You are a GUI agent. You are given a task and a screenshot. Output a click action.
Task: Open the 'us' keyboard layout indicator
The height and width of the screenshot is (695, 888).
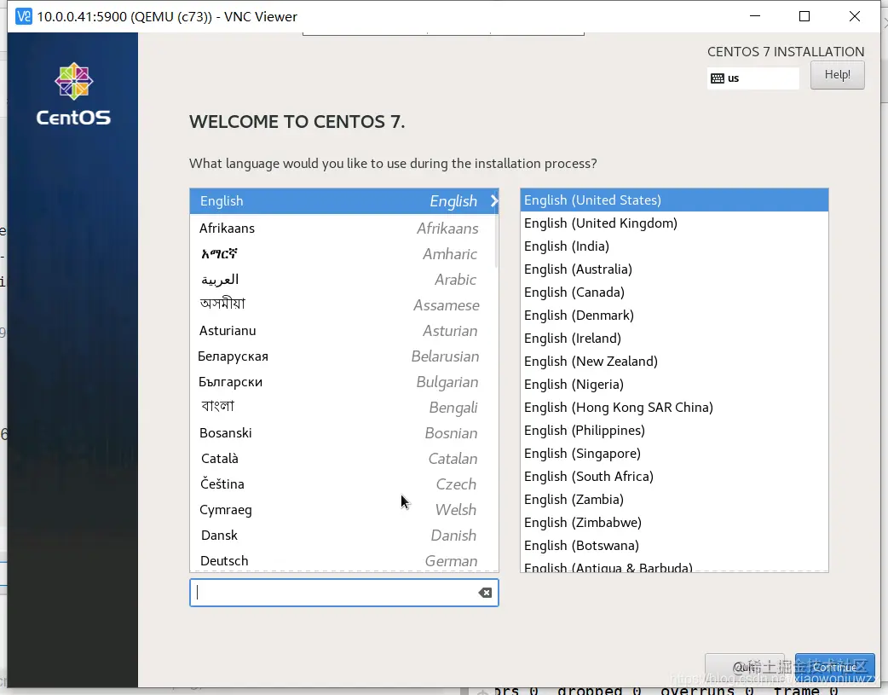(752, 78)
